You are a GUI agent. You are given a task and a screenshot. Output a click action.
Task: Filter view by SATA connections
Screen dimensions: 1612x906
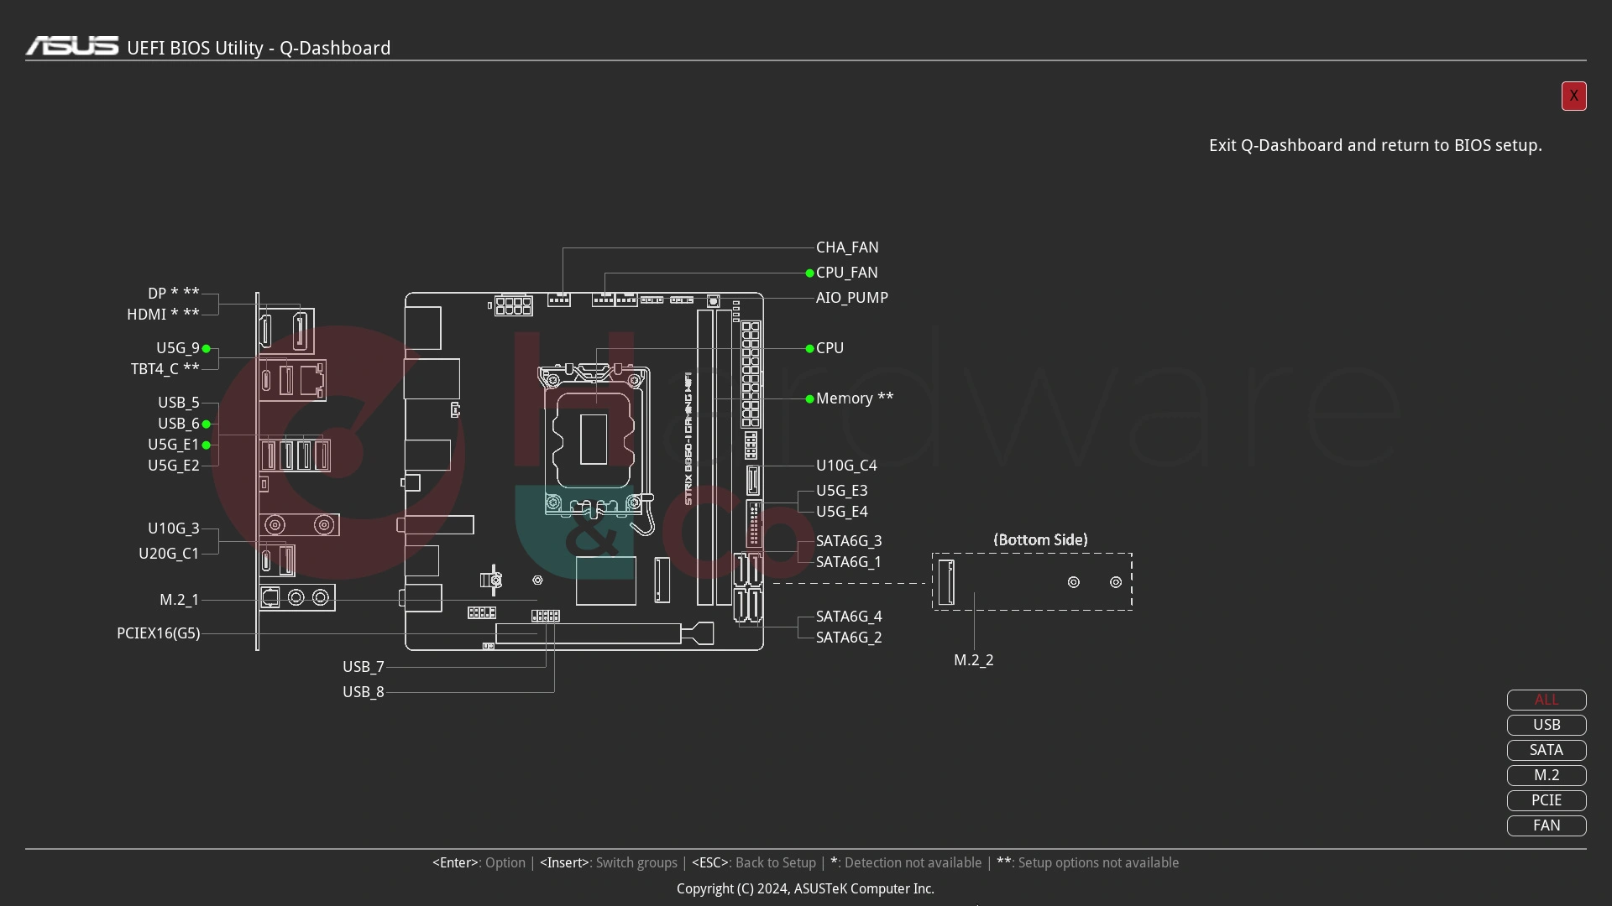click(1547, 750)
